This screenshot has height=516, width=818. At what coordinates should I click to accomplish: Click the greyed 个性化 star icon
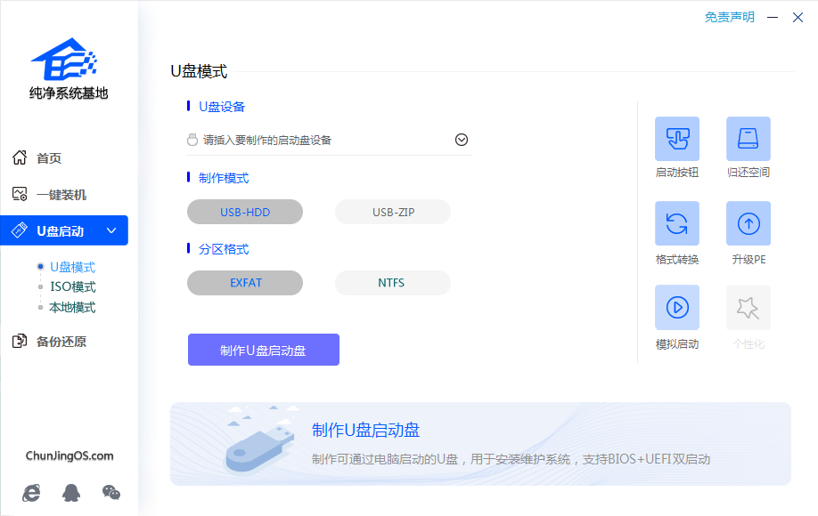tap(748, 307)
